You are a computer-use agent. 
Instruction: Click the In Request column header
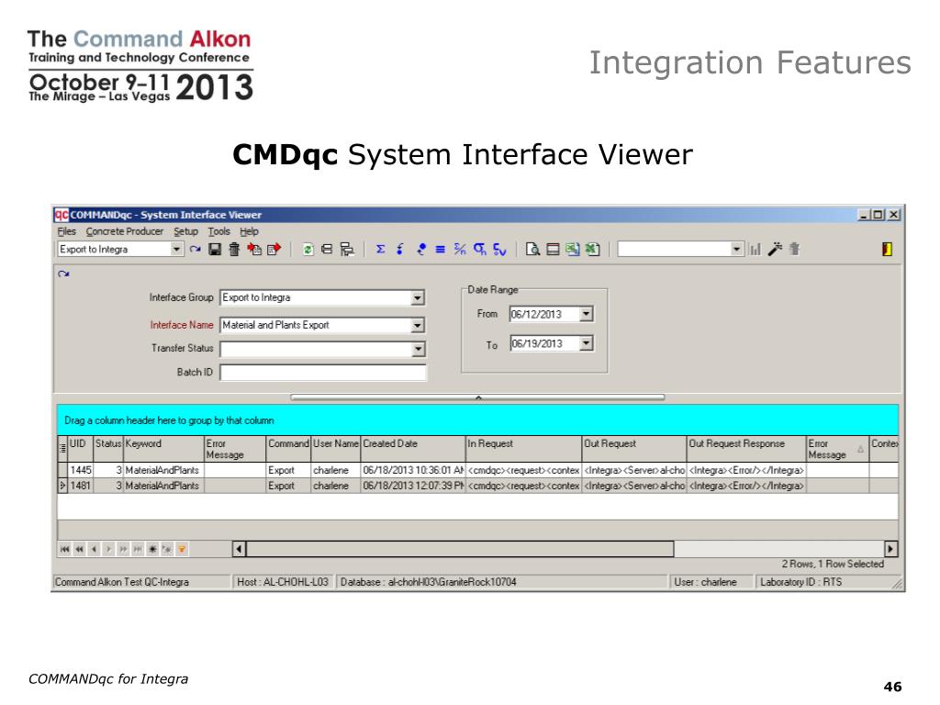coord(523,449)
